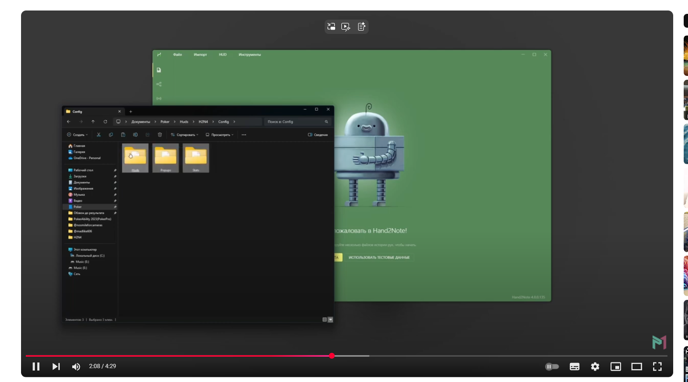Rename with Explorer's rename icon
Image resolution: width=688 pixels, height=382 pixels.
pos(135,135)
